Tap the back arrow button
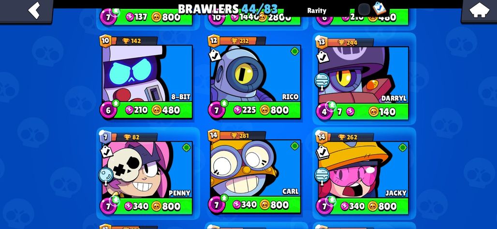Image resolution: width=497 pixels, height=229 pixels. pos(34,10)
